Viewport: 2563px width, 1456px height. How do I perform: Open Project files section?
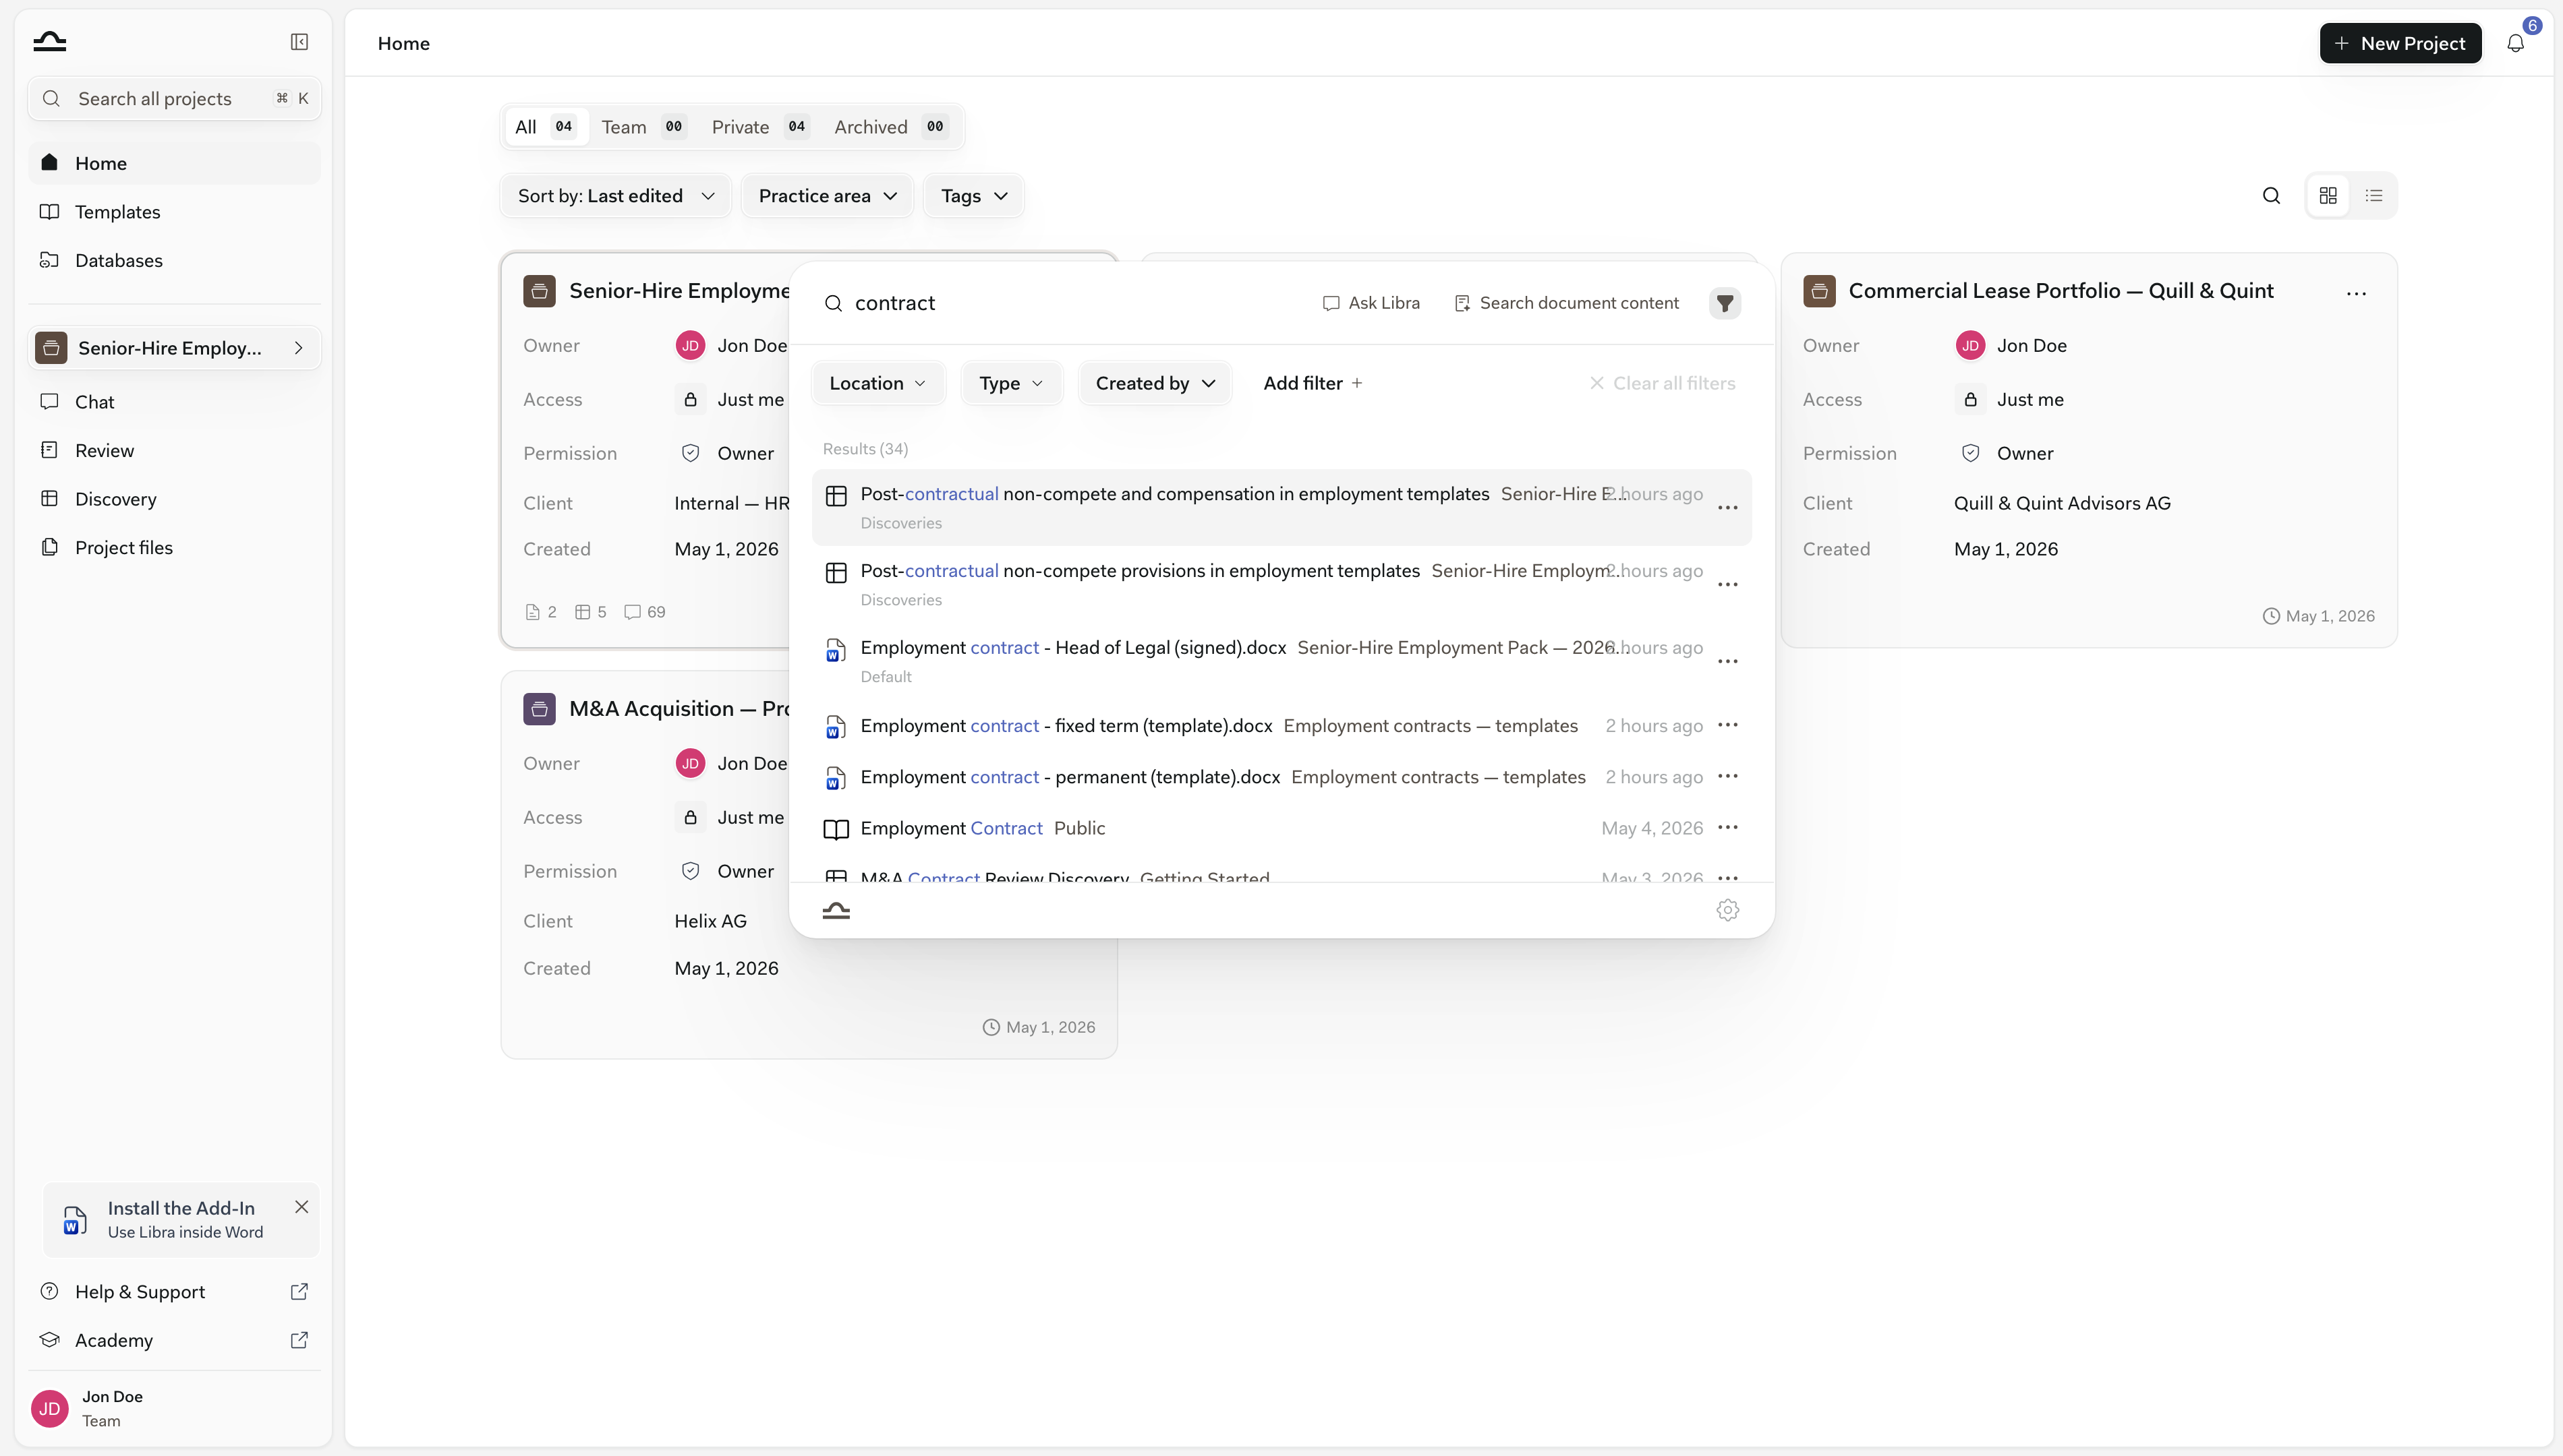[174, 548]
